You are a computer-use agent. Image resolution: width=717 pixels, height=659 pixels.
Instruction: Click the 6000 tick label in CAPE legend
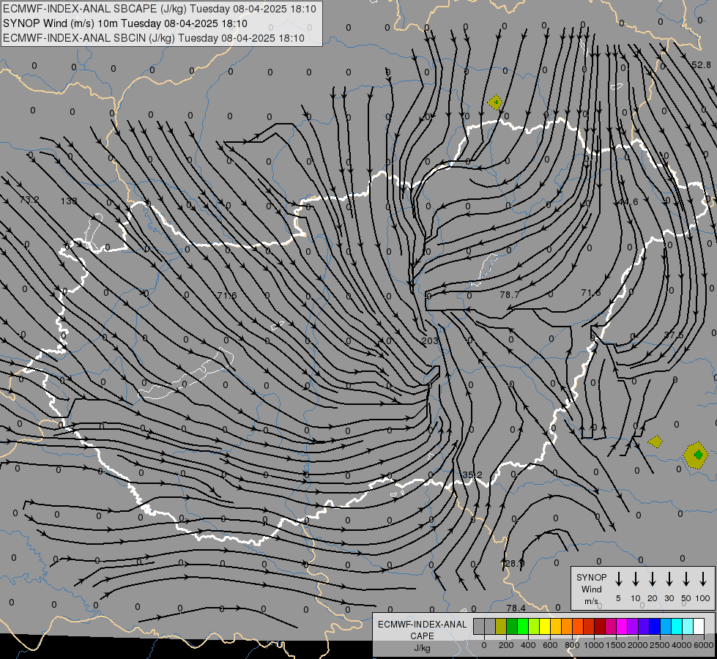point(703,645)
